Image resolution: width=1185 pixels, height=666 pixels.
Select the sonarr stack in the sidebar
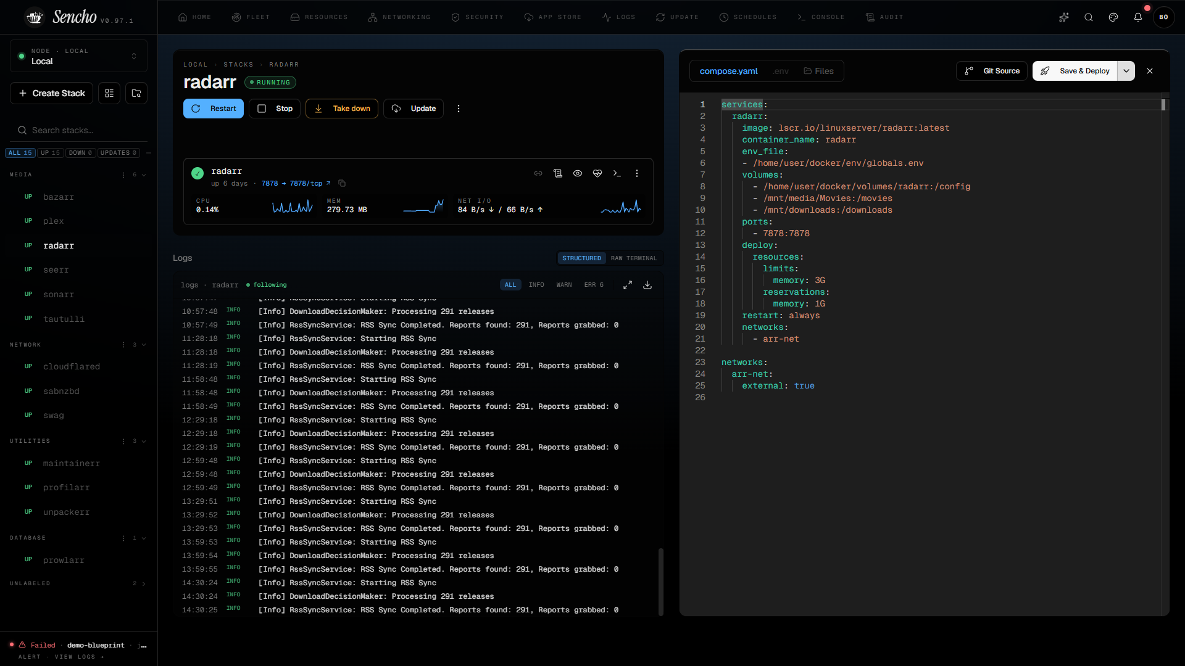coord(59,295)
